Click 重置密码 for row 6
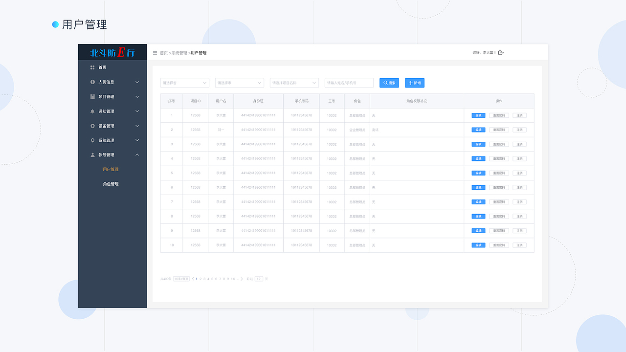The image size is (626, 352). click(499, 187)
